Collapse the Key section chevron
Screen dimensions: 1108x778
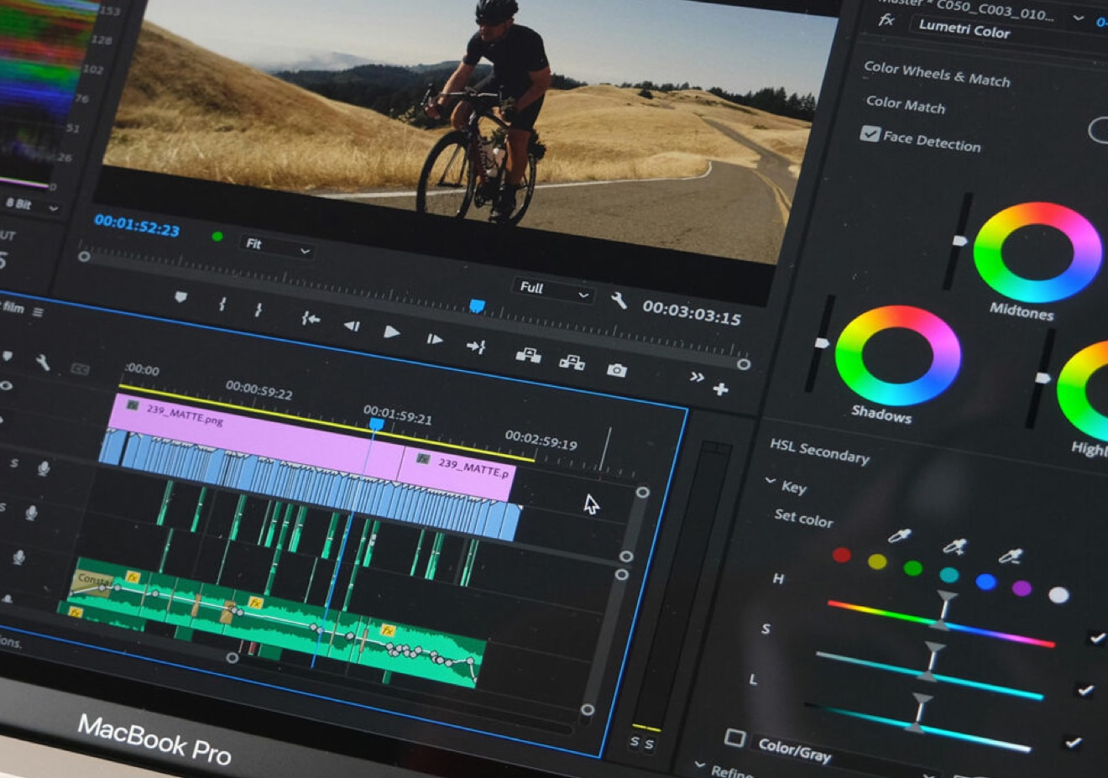(771, 480)
